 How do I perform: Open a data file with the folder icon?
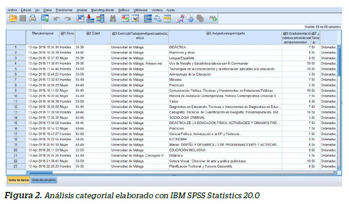[x=13, y=18]
